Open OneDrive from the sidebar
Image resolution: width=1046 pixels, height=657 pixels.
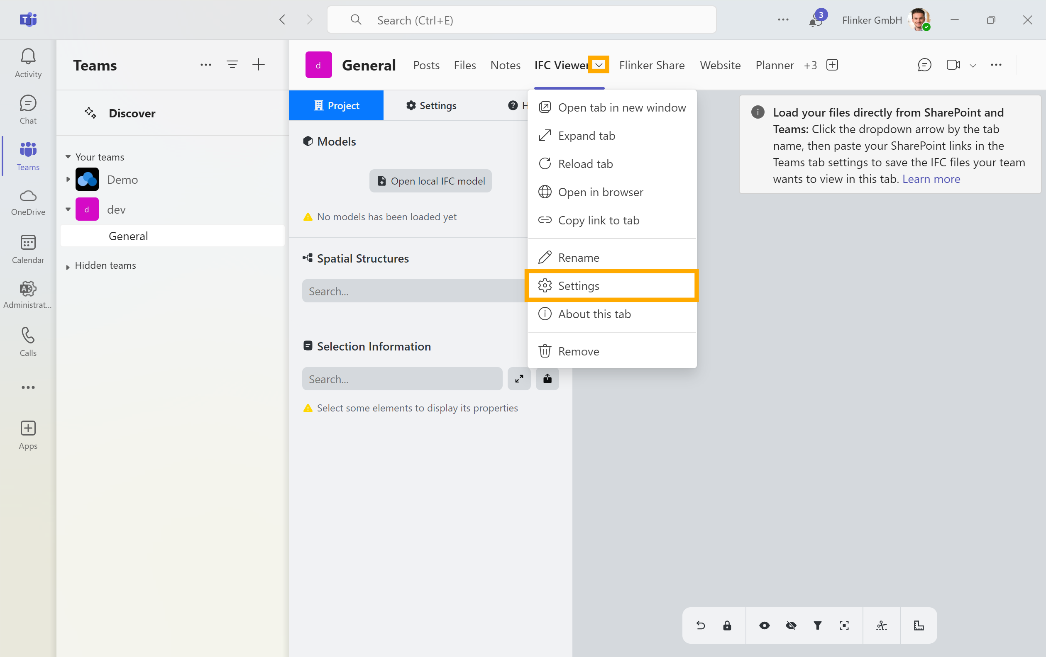28,202
